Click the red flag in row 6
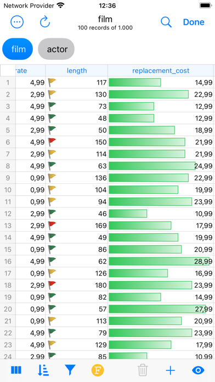215x382 pixels. tap(52, 142)
